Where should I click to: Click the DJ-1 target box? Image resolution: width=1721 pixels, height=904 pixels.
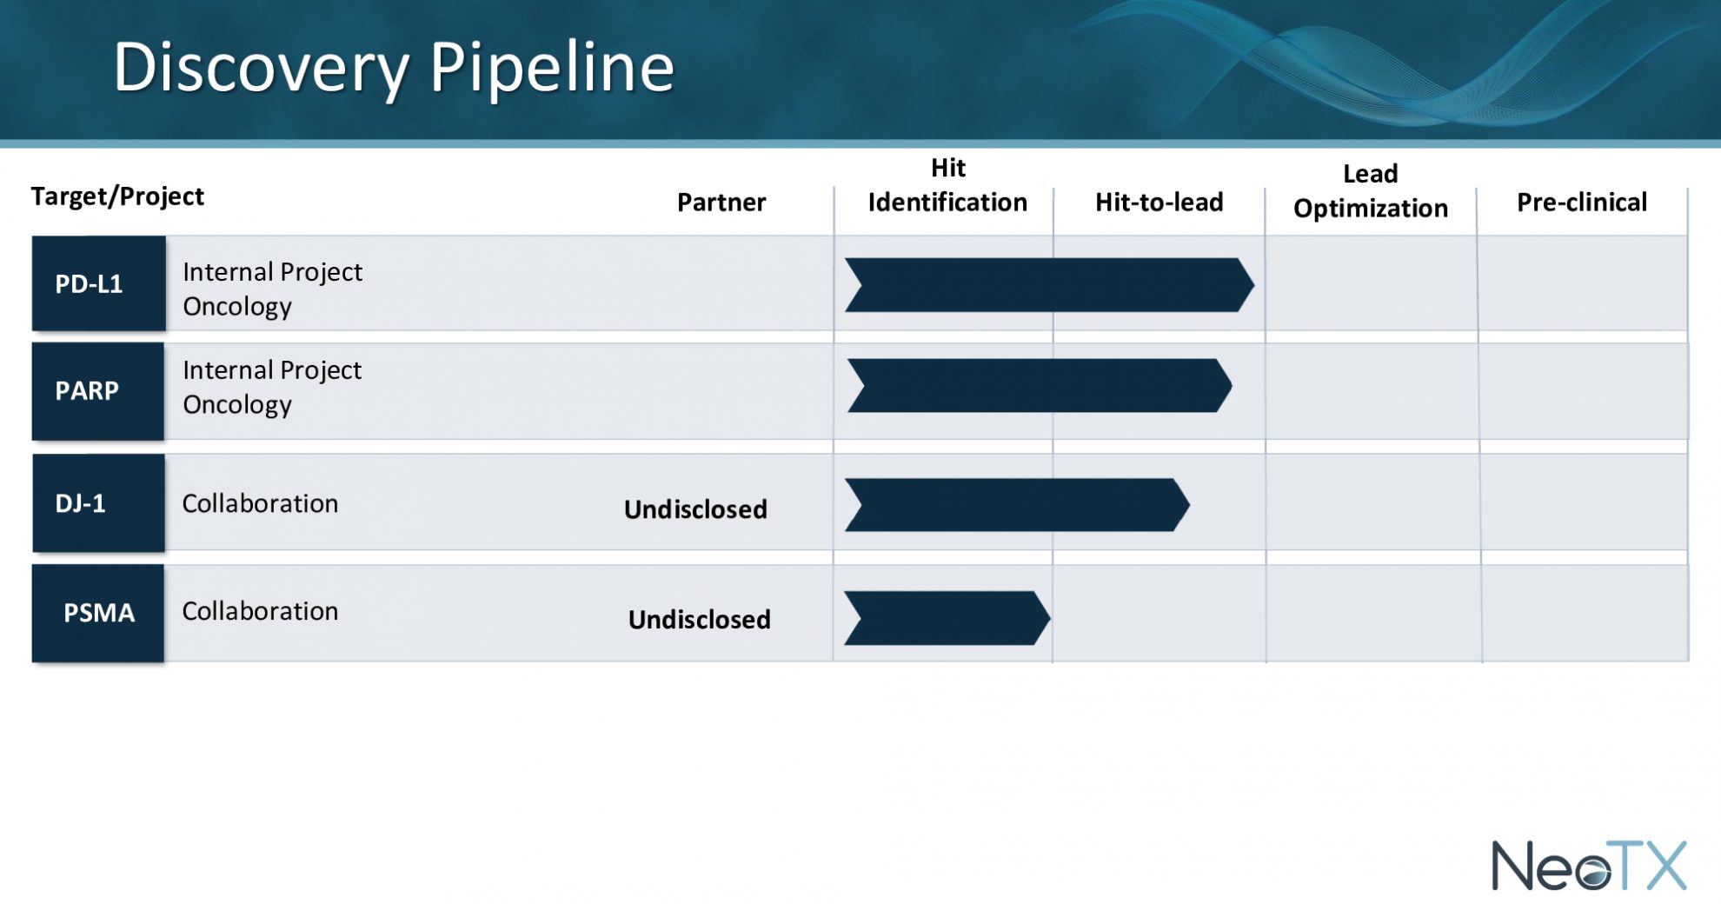[x=98, y=503]
